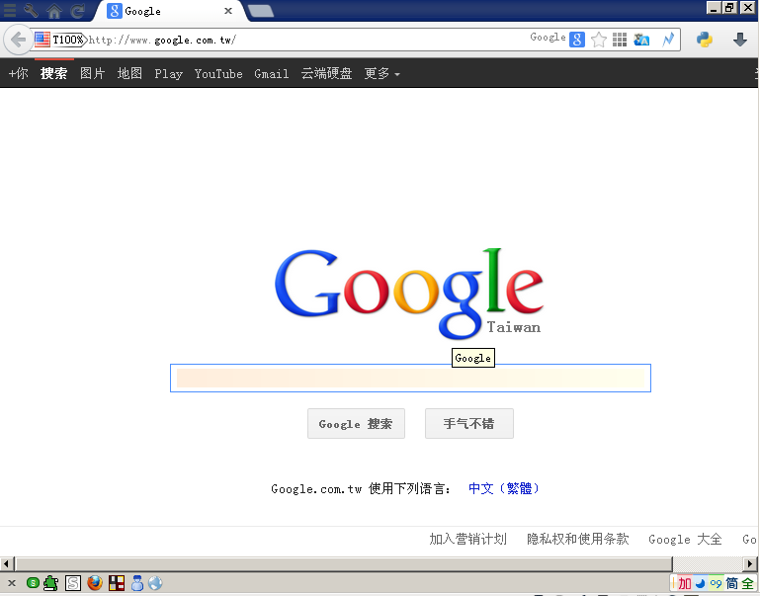Click the Firefox icon in bottom bar
The width and height of the screenshot is (760, 596).
click(95, 583)
